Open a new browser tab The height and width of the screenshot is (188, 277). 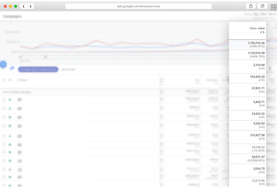click(x=274, y=8)
